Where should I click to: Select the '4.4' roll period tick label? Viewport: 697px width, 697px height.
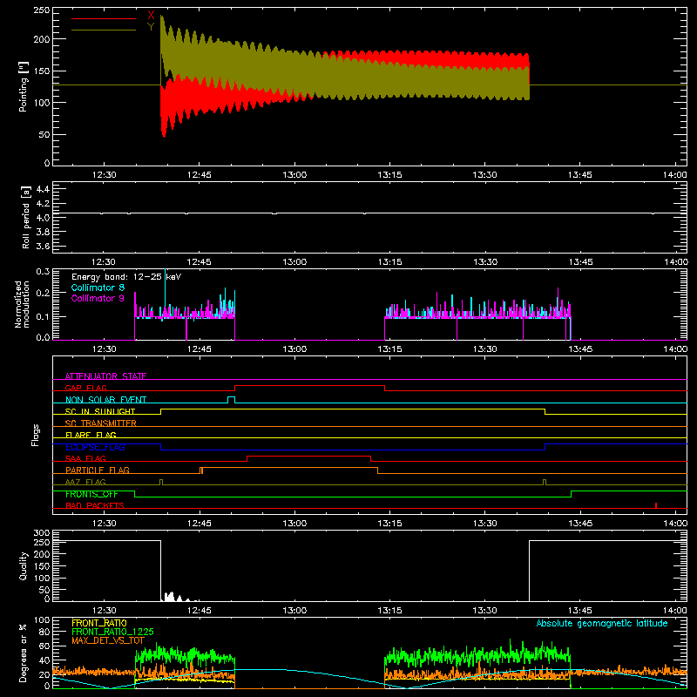pyautogui.click(x=43, y=189)
